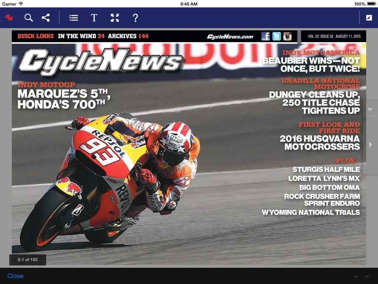The height and width of the screenshot is (284, 378).
Task: Open the Marquez's 5th, Honda's 700th story
Action: tap(63, 99)
